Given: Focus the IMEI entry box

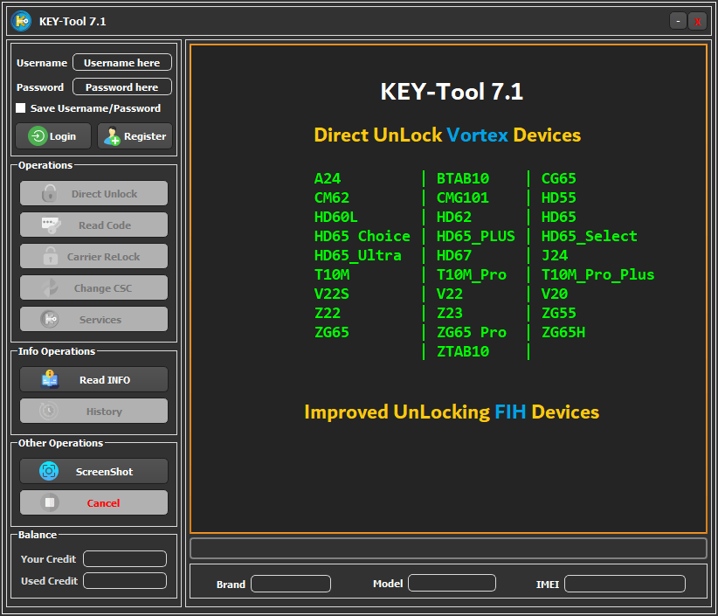Looking at the screenshot, I should pyautogui.click(x=625, y=584).
